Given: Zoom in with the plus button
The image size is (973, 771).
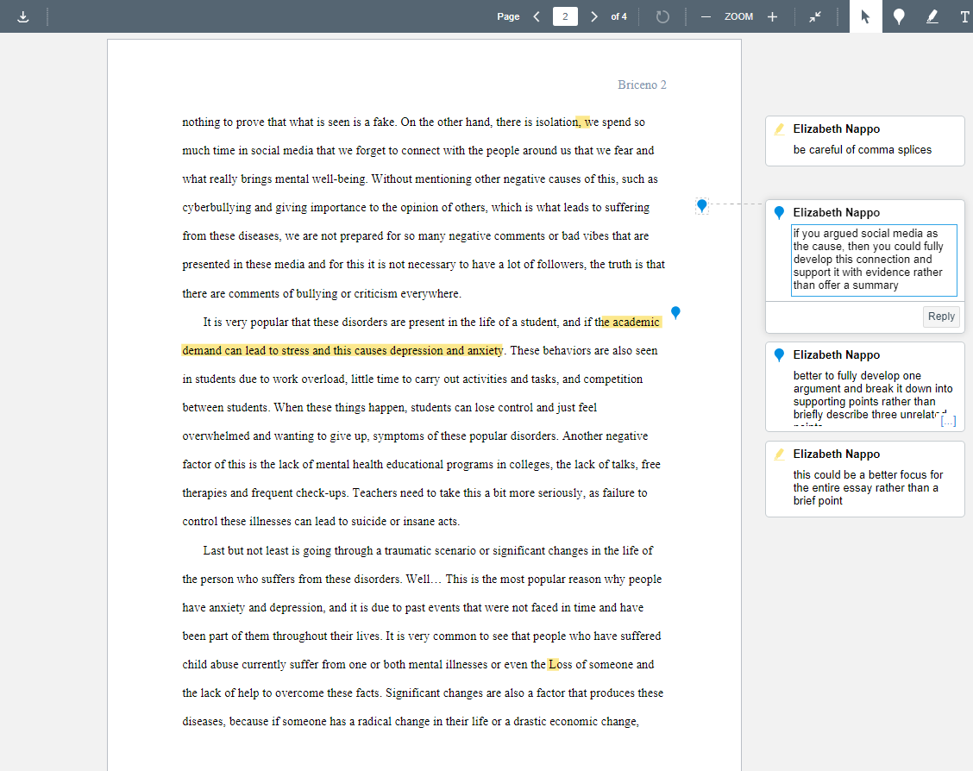Looking at the screenshot, I should click(772, 16).
